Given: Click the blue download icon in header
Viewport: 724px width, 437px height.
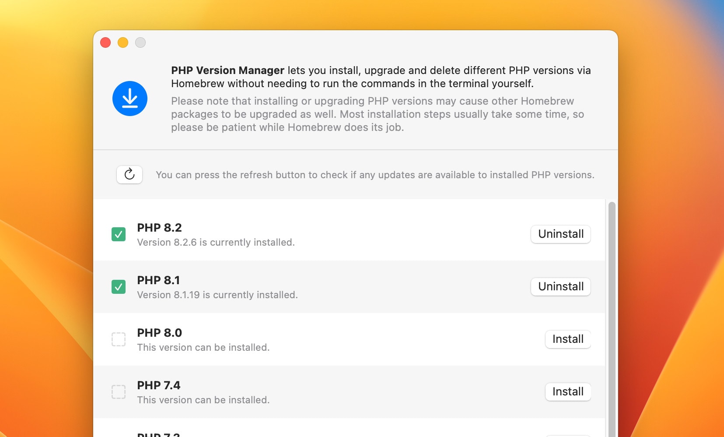Looking at the screenshot, I should point(130,99).
